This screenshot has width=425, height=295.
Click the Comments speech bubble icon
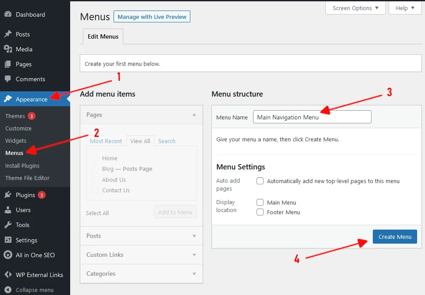8,79
